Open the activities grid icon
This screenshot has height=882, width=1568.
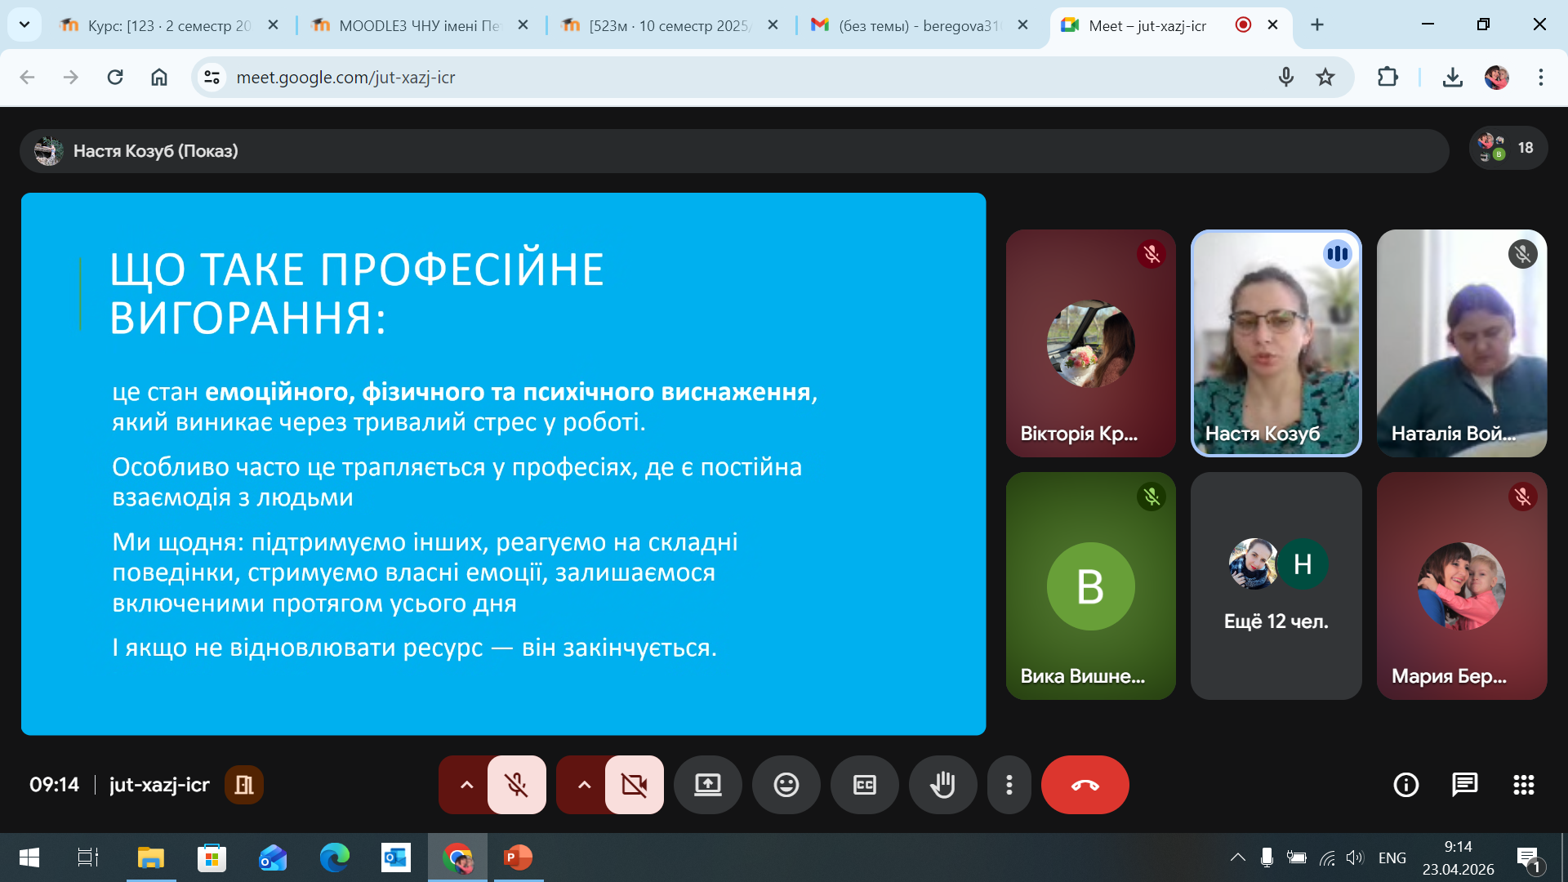click(x=1523, y=785)
